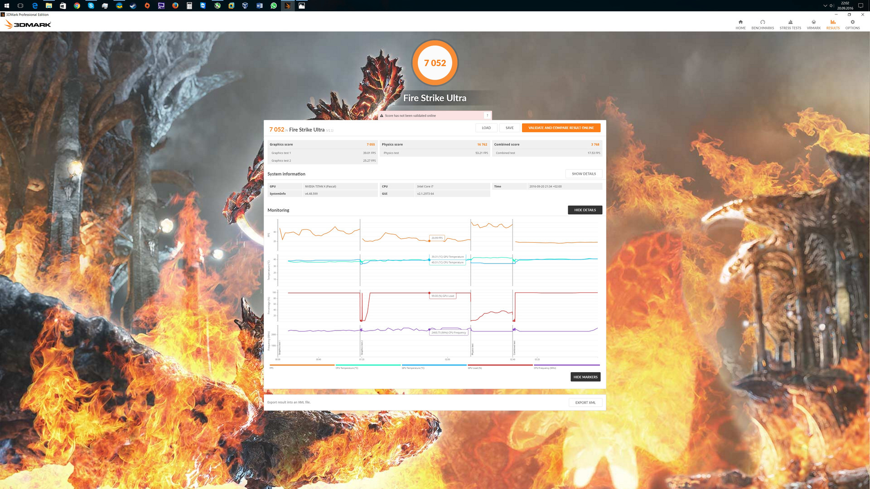Click the question mark help icon

tap(487, 115)
